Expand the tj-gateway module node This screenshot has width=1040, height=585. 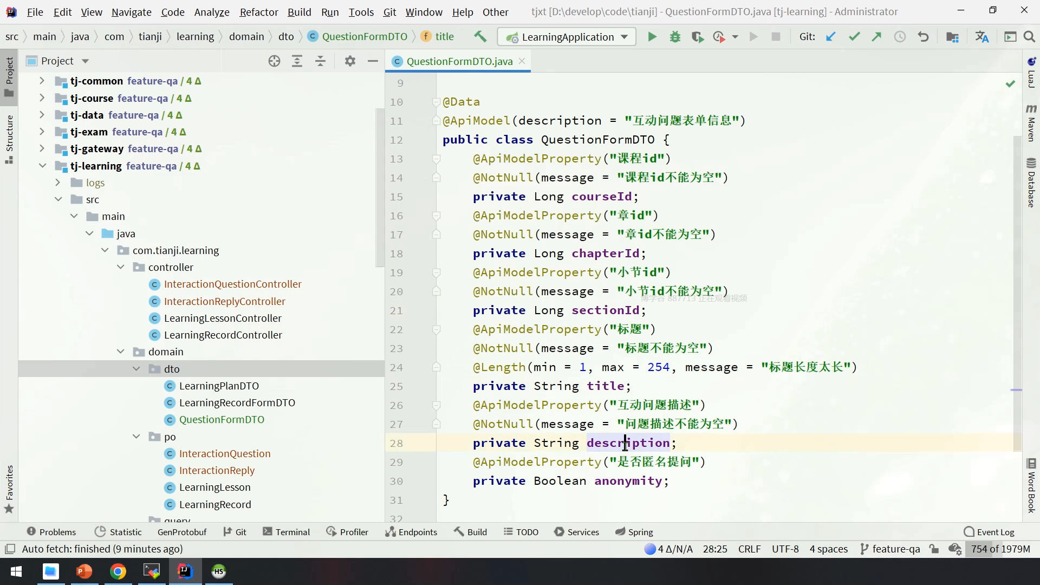[42, 148]
